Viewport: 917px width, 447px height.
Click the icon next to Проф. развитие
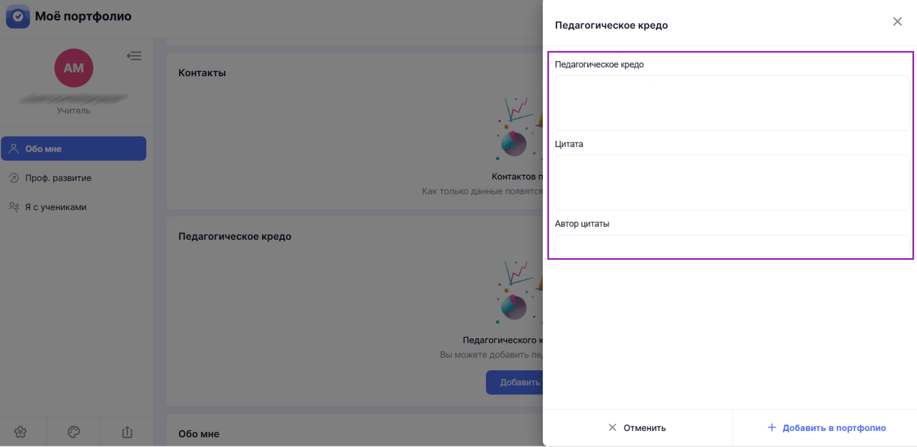pos(14,177)
